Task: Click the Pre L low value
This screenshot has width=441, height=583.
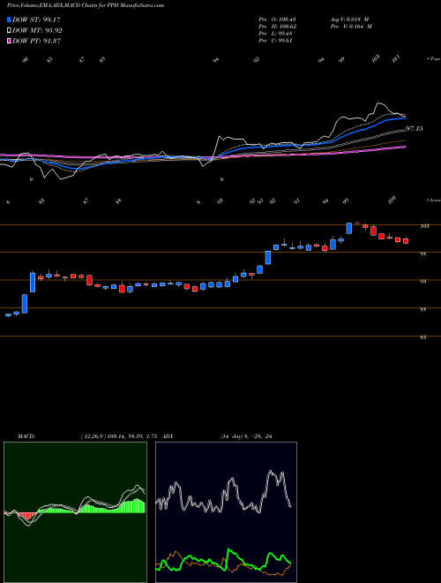Action: [x=275, y=34]
